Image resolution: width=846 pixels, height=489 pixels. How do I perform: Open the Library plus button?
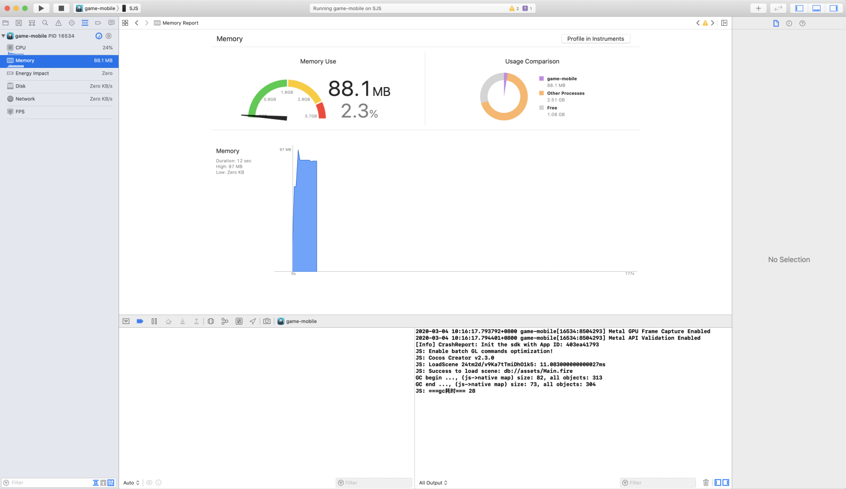pyautogui.click(x=758, y=8)
